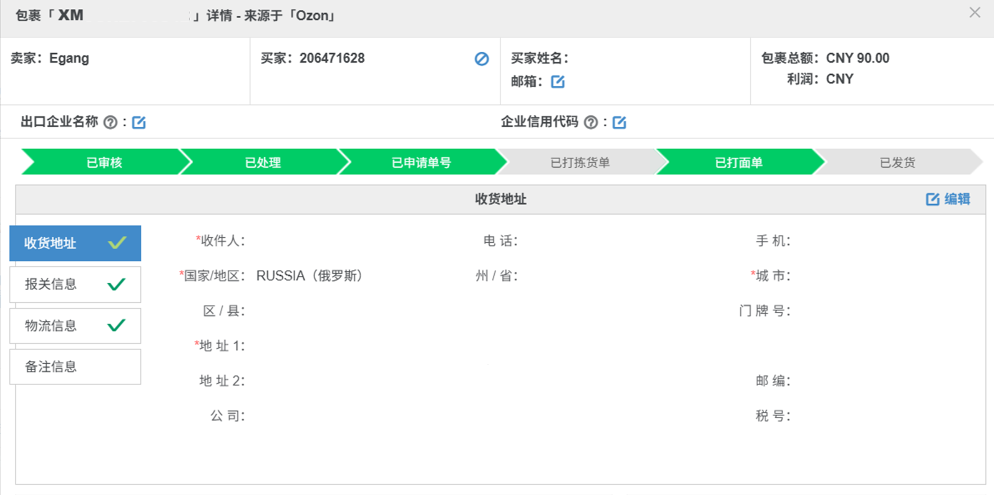The width and height of the screenshot is (994, 495).
Task: Click the 已申请单号 progress step
Action: pyautogui.click(x=421, y=162)
